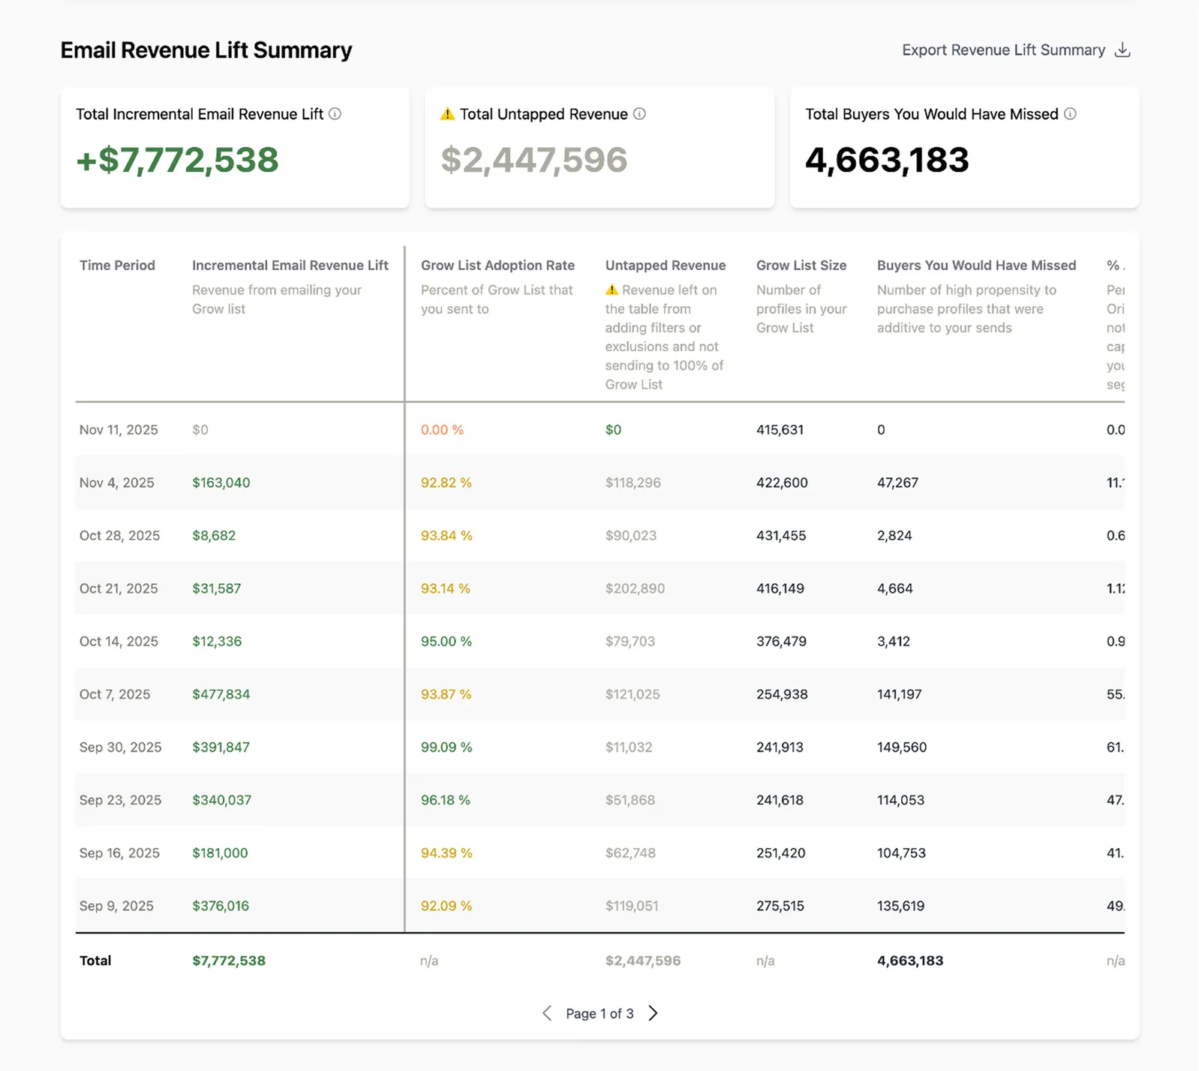This screenshot has height=1071, width=1199.
Task: Click the $119,051 untapped revenue cell
Action: pos(632,906)
